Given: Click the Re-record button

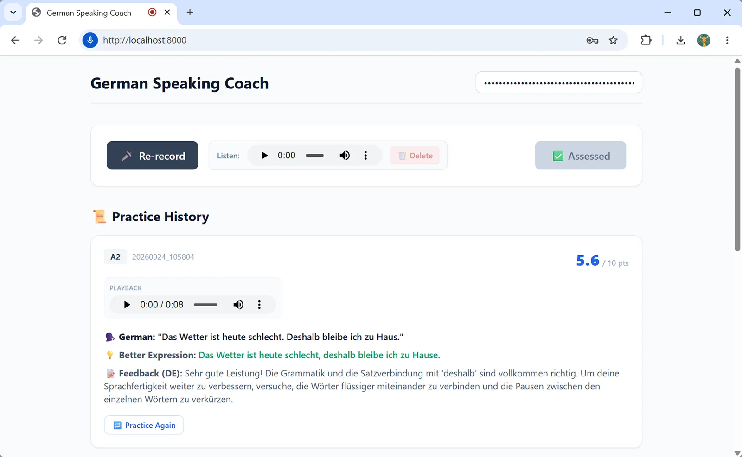Looking at the screenshot, I should click(152, 156).
